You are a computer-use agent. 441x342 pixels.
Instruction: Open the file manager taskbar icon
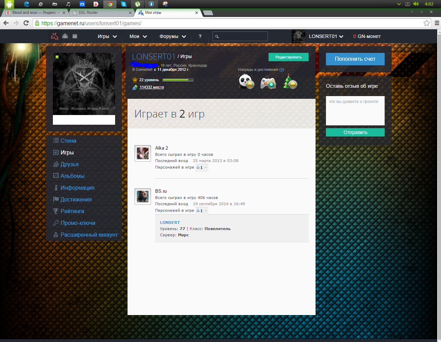[54, 4]
